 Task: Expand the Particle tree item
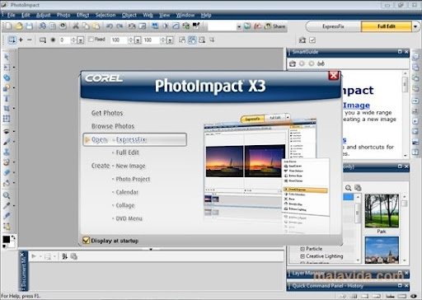pos(302,249)
